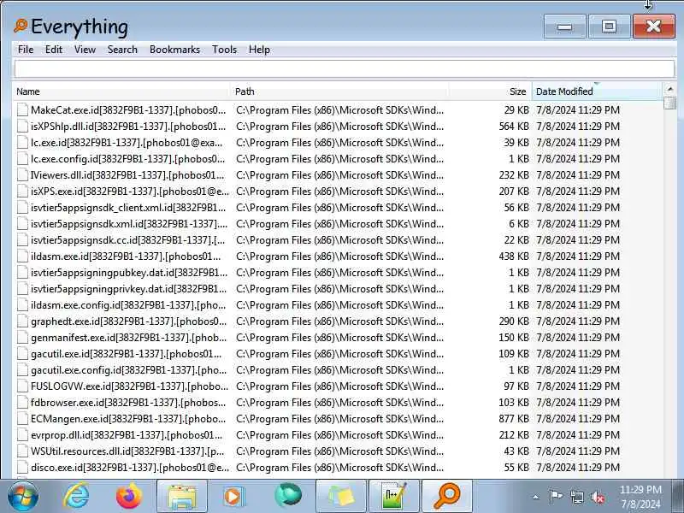Viewport: 684px width, 513px height.
Task: Open the green globe taskbar application
Action: (x=288, y=496)
